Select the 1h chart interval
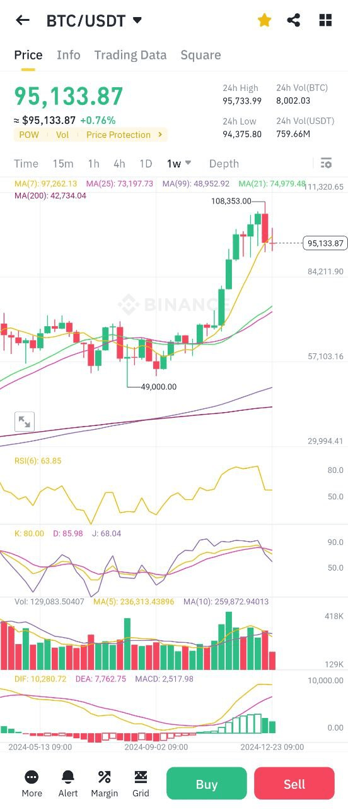This screenshot has width=348, height=809. 93,164
